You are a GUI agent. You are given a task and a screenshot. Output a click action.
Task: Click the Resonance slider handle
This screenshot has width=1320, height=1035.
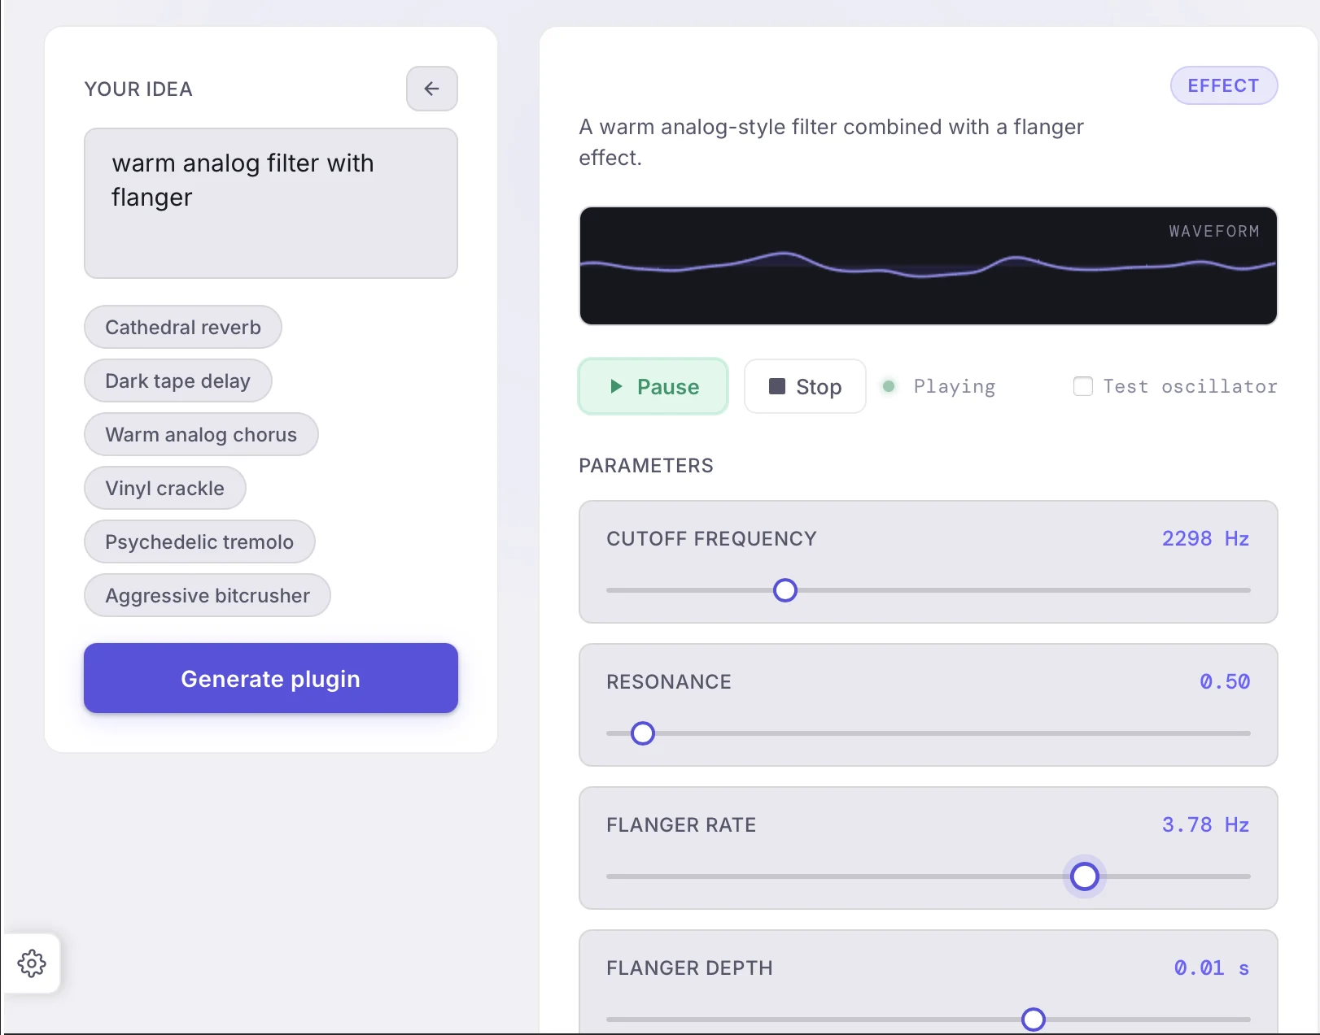pos(643,733)
